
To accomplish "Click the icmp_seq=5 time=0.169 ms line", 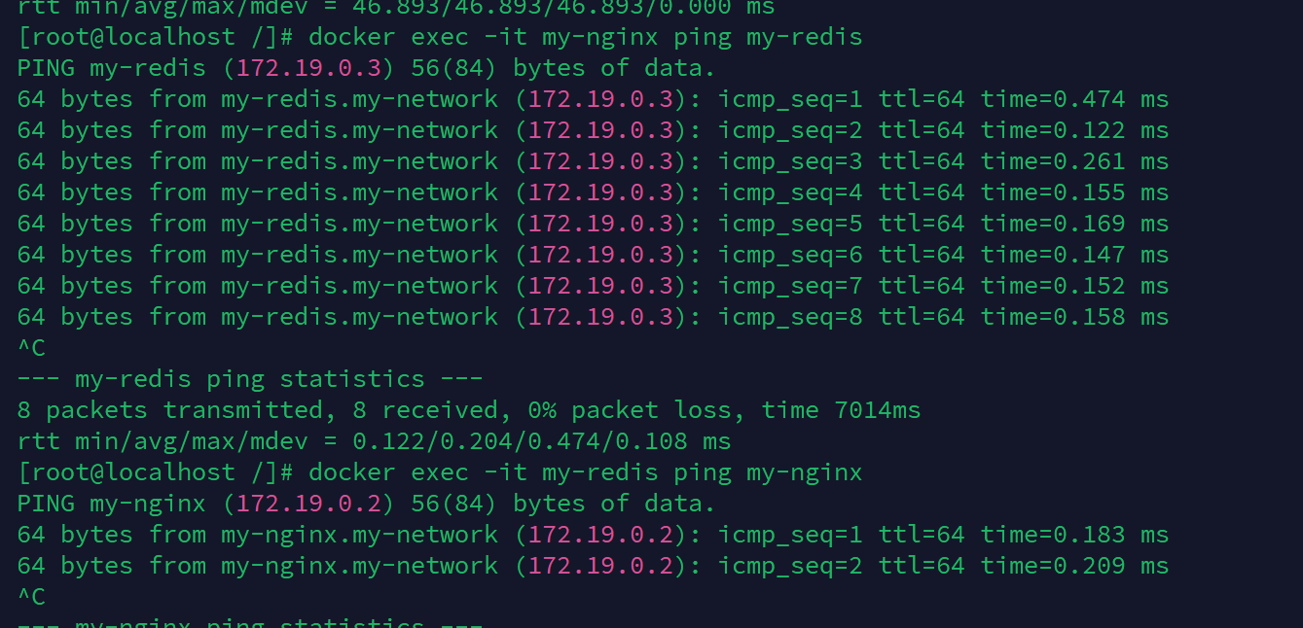I will coord(593,225).
